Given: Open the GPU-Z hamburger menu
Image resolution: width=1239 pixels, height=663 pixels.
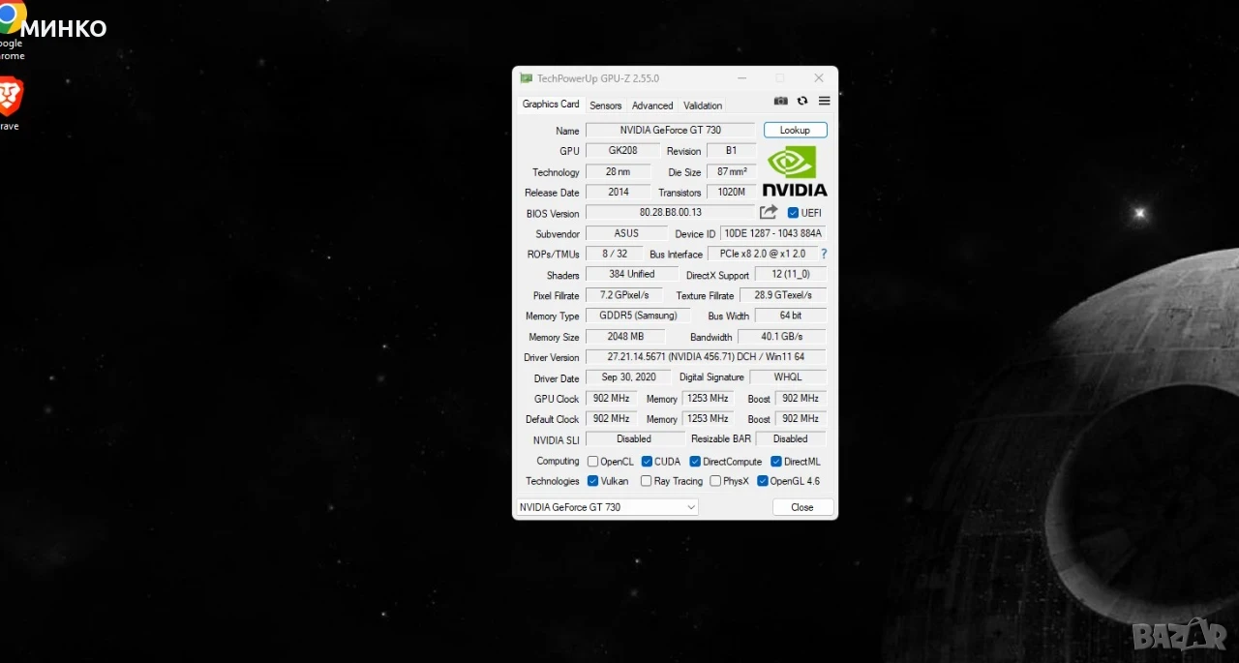Looking at the screenshot, I should tap(825, 101).
